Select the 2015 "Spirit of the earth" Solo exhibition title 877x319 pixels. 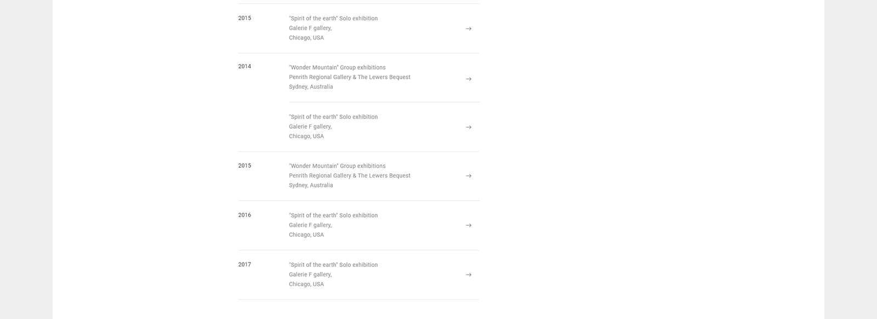point(333,18)
